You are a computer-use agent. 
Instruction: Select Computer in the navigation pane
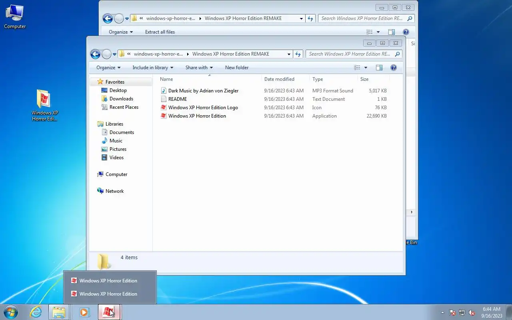click(x=116, y=174)
